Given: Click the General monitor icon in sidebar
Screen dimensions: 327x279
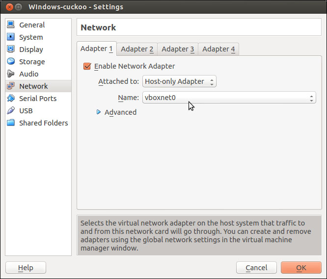Looking at the screenshot, I should 11,25.
